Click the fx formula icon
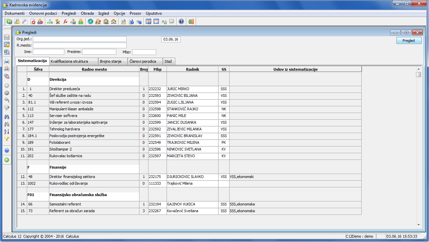The image size is (429, 242). point(65,22)
